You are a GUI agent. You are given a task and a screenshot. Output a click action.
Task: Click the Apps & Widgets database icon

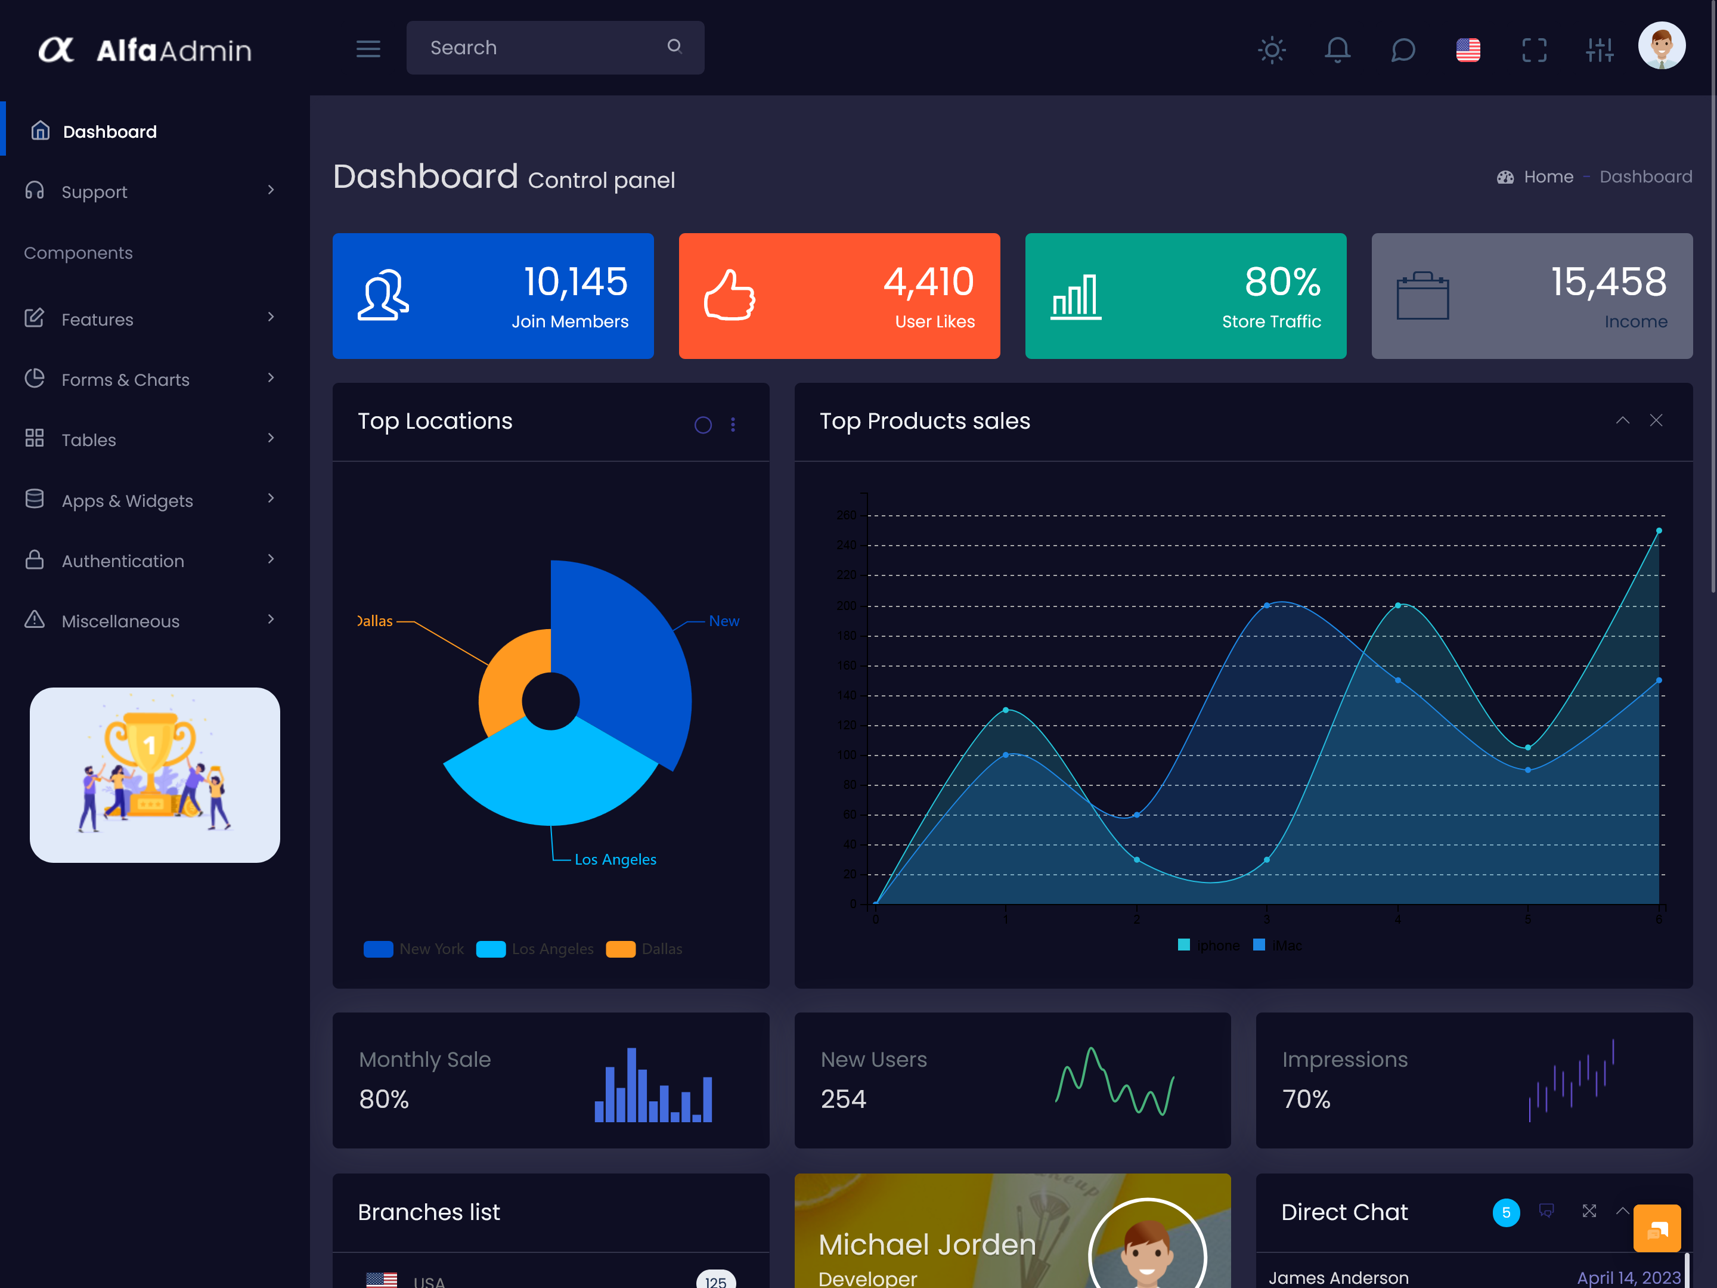[x=34, y=499]
